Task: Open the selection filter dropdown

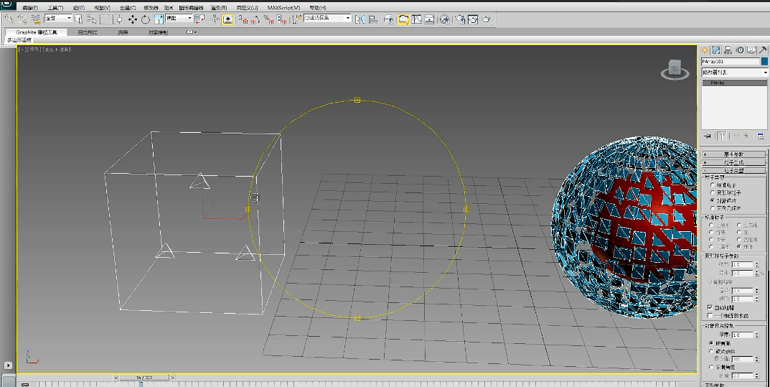Action: tap(58, 18)
